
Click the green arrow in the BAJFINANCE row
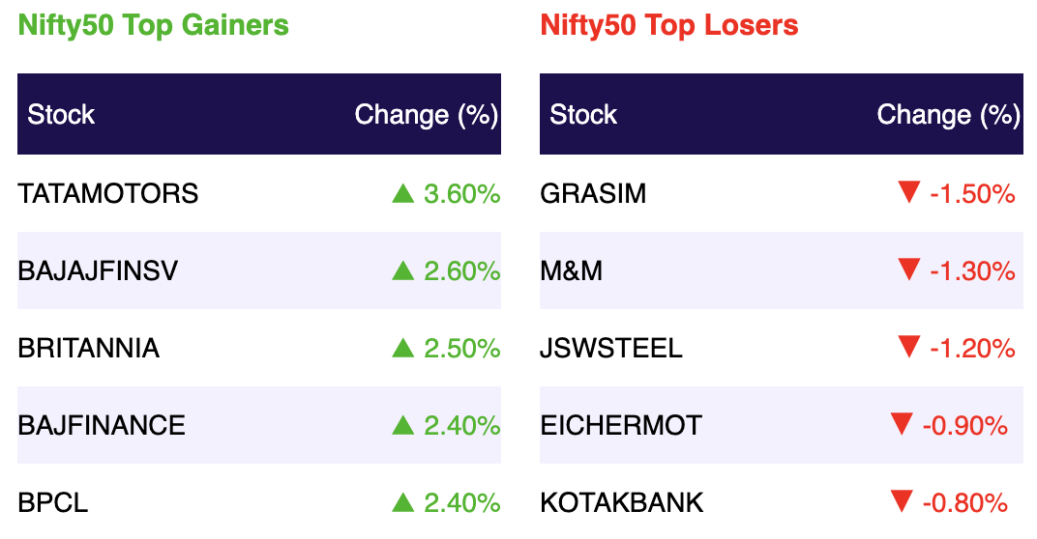coord(402,425)
